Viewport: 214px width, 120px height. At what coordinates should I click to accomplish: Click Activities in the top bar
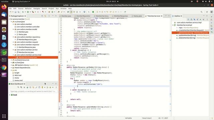coord(5,1)
